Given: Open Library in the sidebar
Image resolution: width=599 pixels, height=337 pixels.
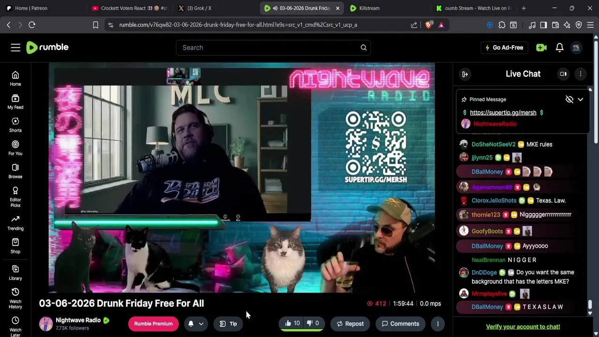Looking at the screenshot, I should pos(15,273).
